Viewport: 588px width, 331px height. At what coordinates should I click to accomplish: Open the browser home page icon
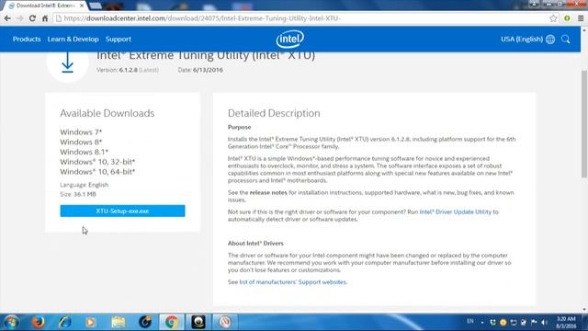tap(45, 18)
